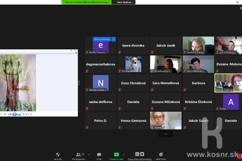Image resolution: width=242 pixels, height=161 pixels.
Task: Click the muted mic icon on Sára Némethová's tile
Action: pos(152,90)
